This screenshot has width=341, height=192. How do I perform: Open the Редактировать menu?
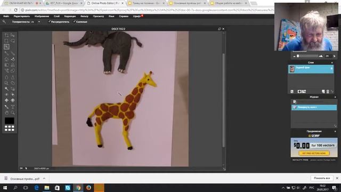pos(22,17)
